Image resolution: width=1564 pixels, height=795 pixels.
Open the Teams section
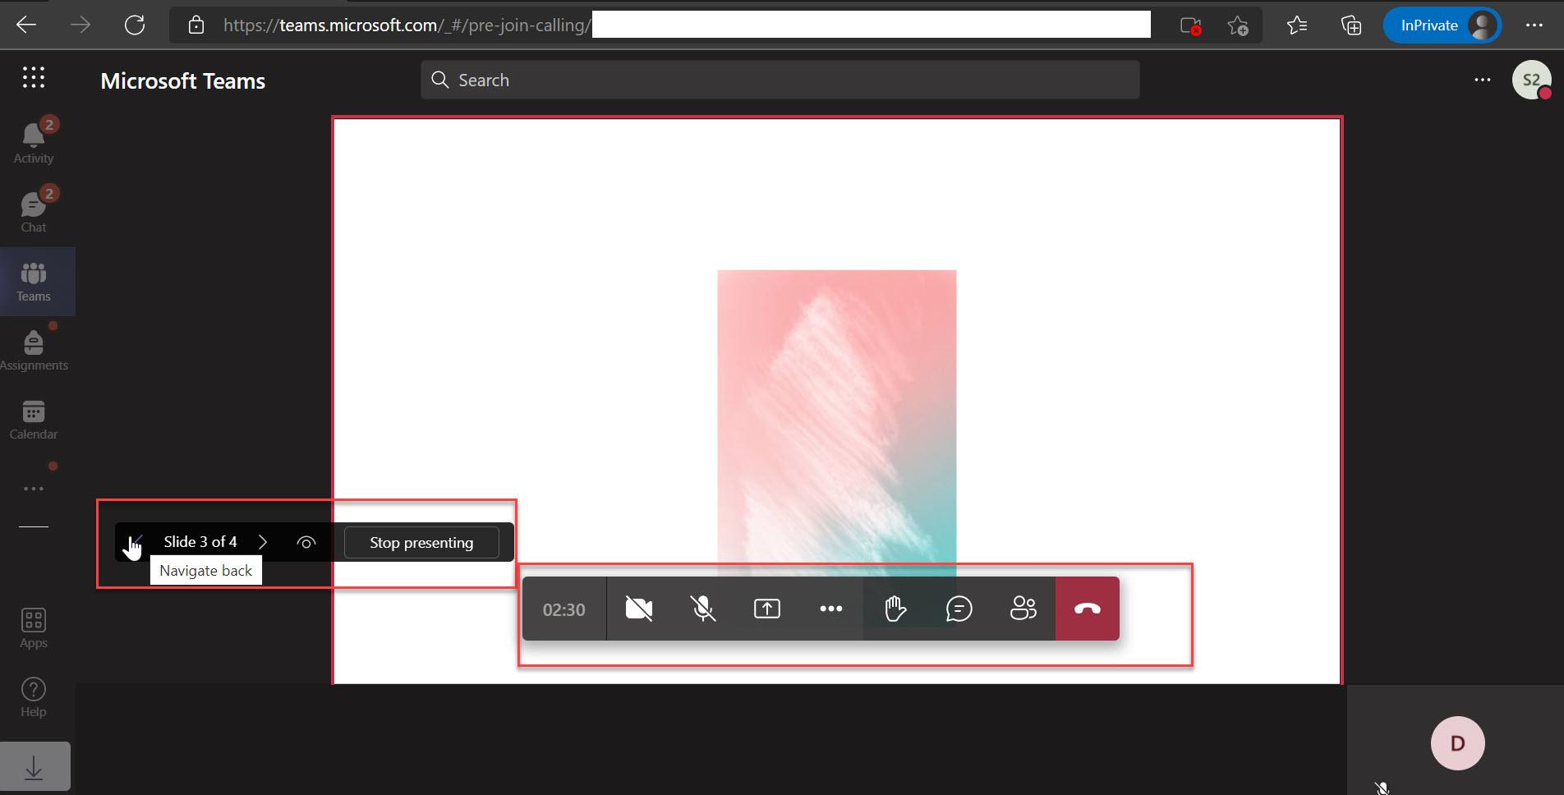pos(33,281)
